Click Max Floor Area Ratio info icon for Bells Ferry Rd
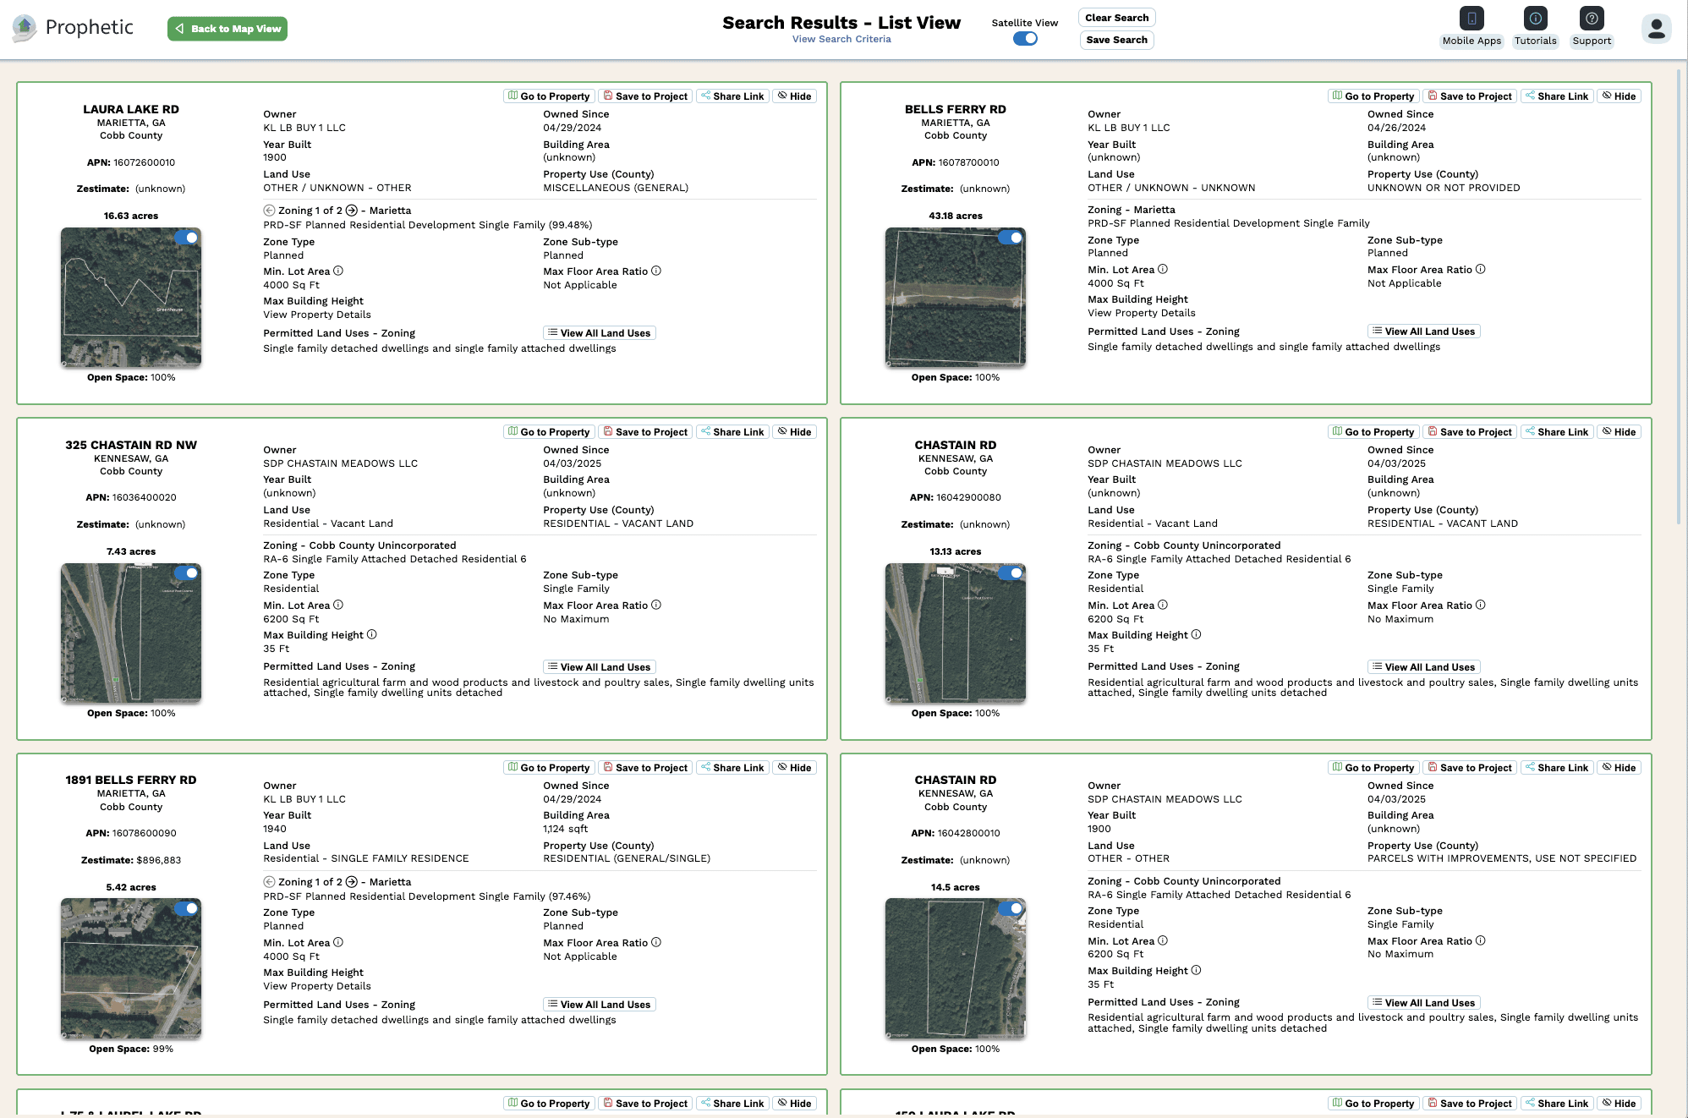Viewport: 1688px width, 1118px height. pyautogui.click(x=1480, y=270)
